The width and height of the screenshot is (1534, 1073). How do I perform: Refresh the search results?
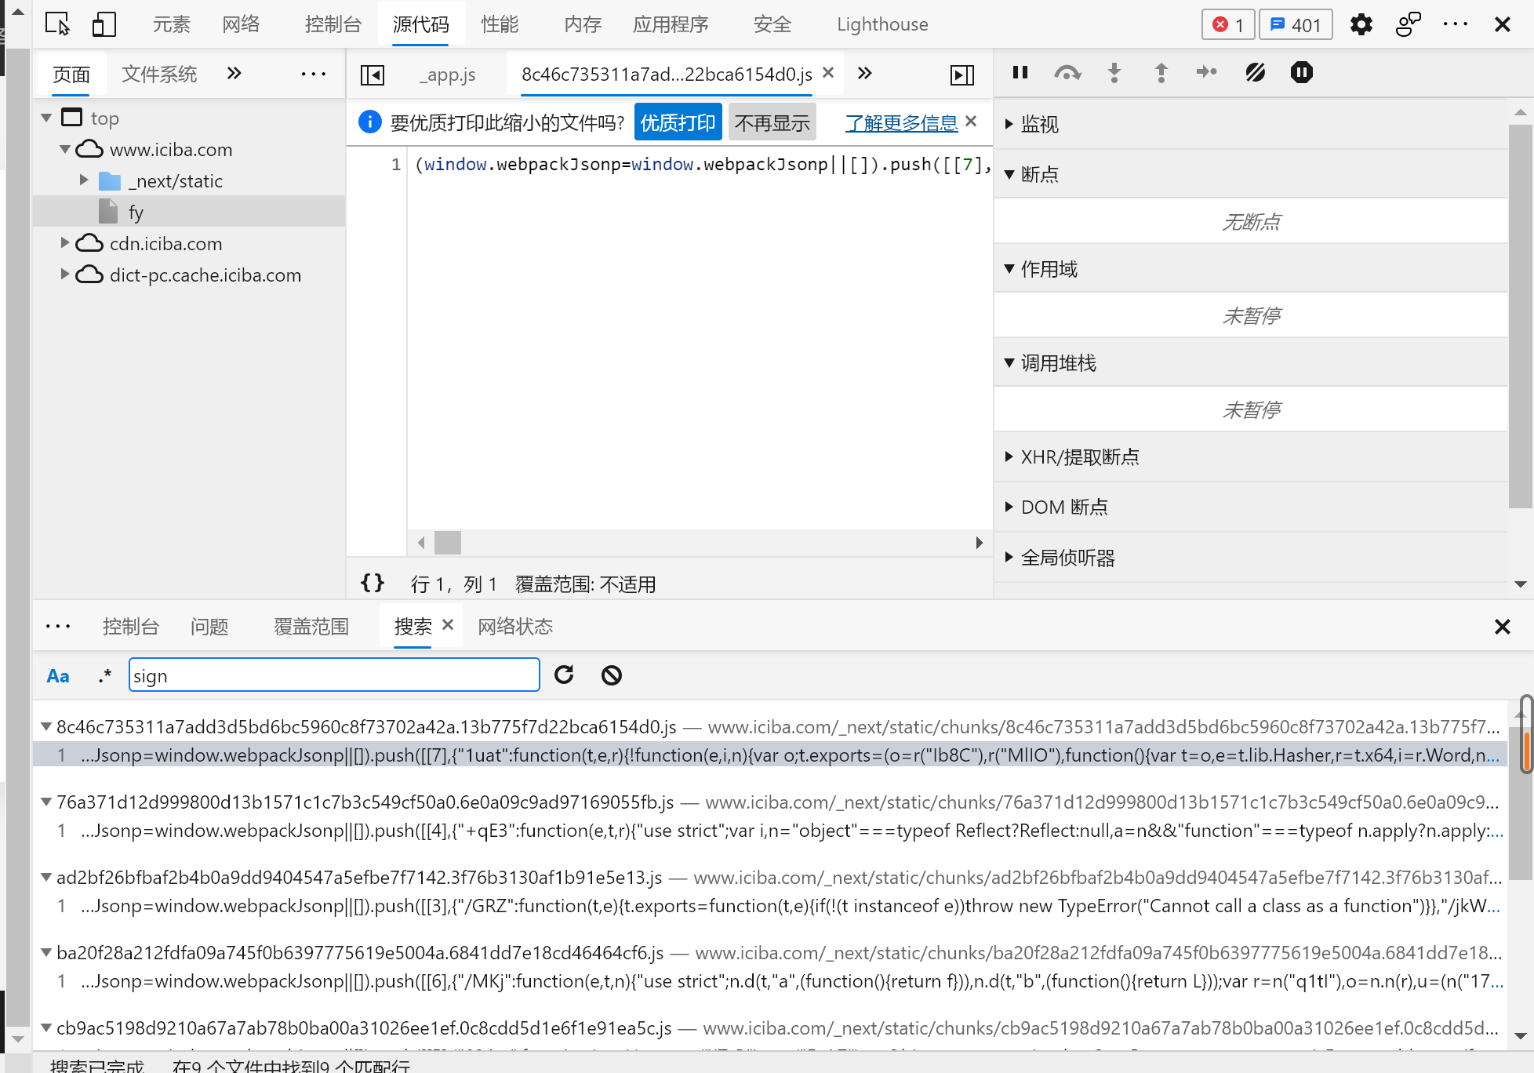click(x=564, y=675)
